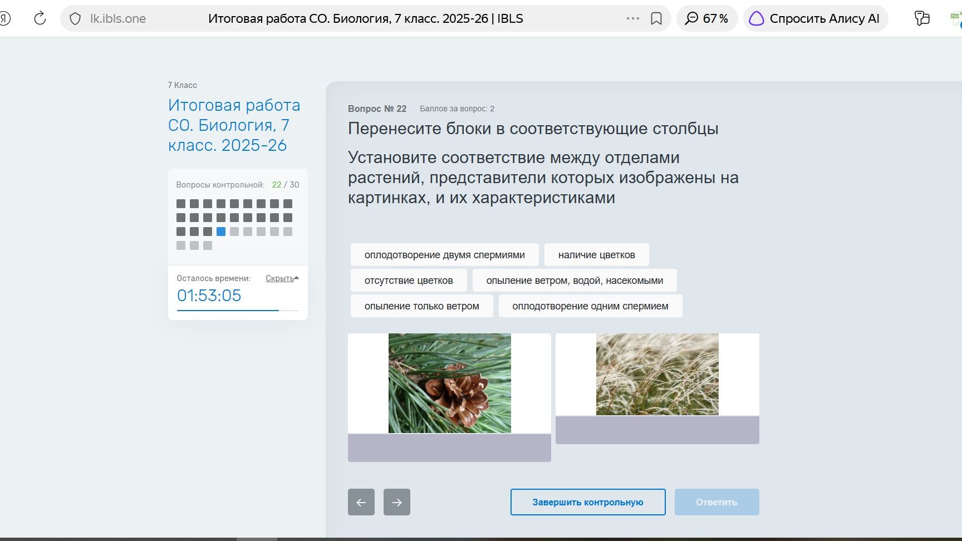Open question 25 square in third grid row
Image resolution: width=962 pixels, height=541 pixels.
pos(261,232)
